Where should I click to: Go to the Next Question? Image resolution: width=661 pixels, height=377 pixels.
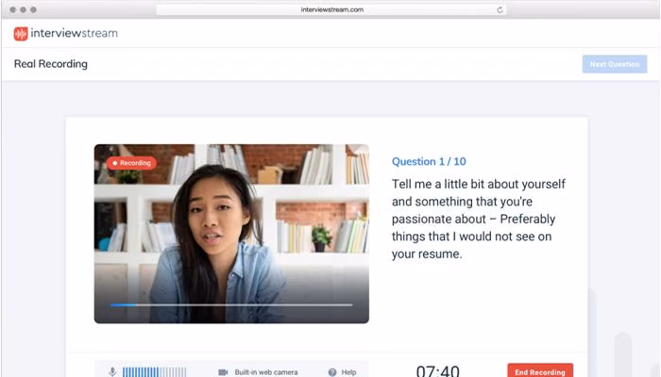[615, 64]
